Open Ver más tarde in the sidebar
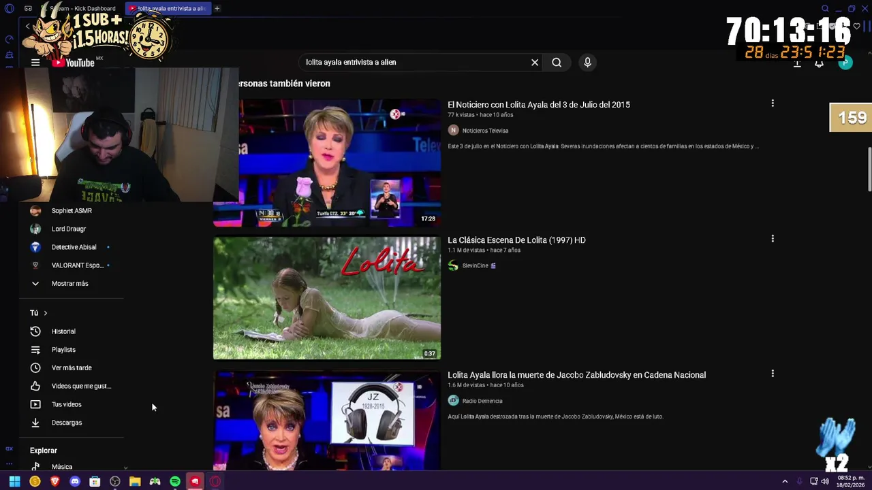The image size is (872, 490). click(x=72, y=367)
